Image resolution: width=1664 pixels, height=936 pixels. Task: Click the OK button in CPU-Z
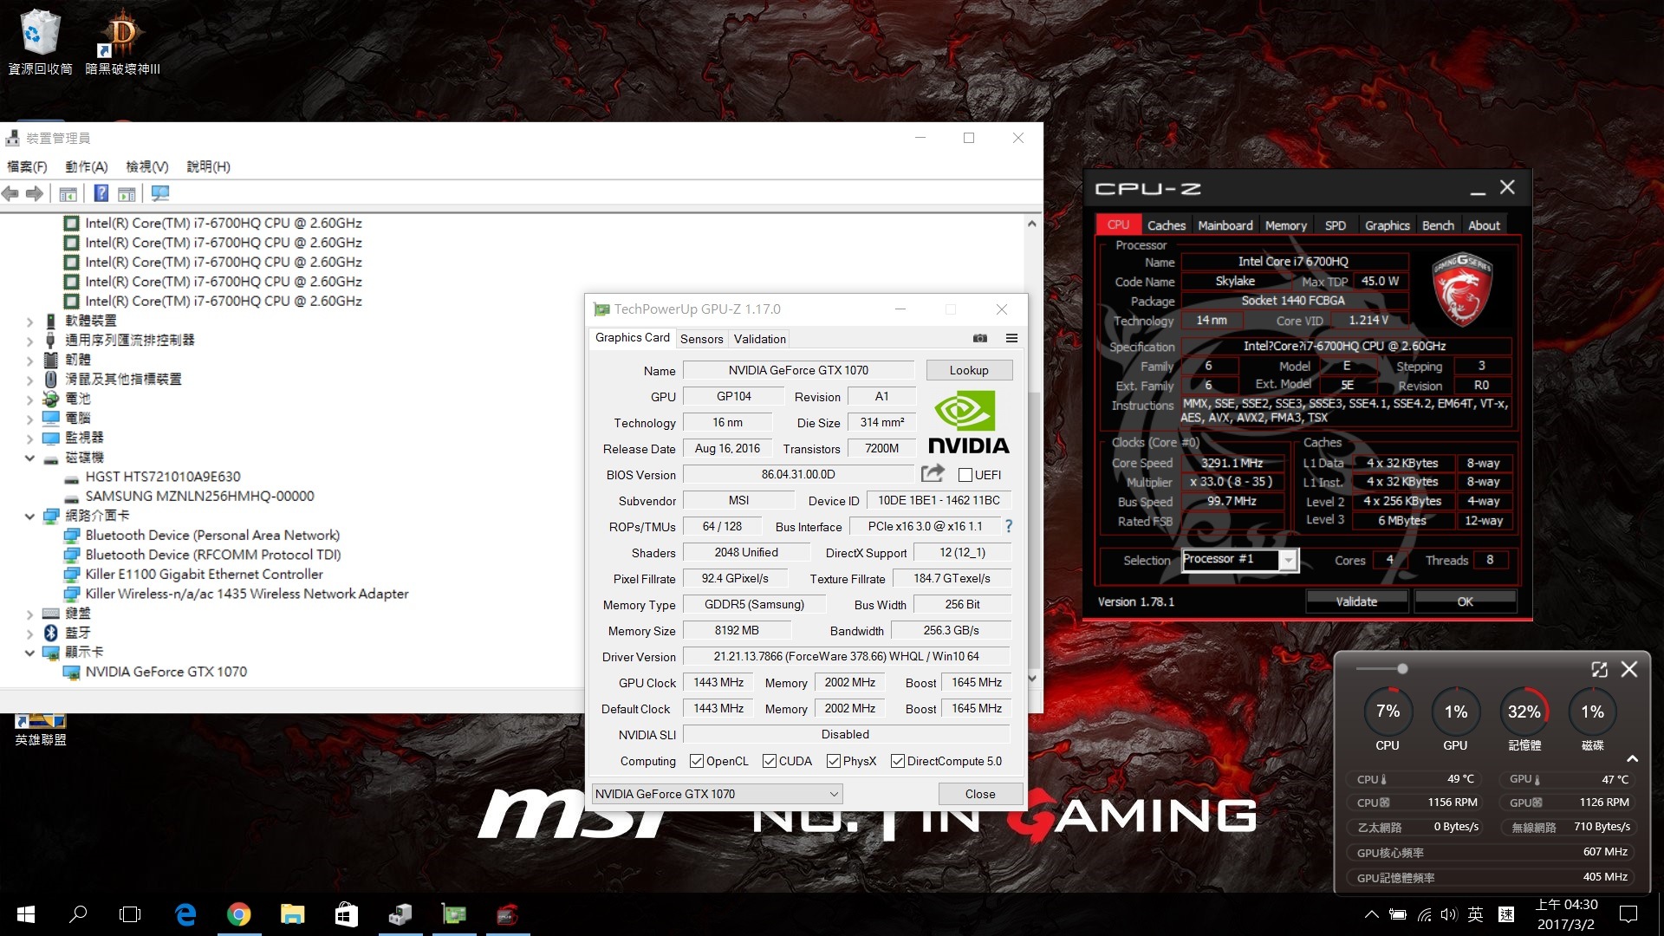[1465, 601]
